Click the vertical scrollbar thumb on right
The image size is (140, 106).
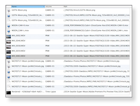pyautogui.click(x=131, y=88)
